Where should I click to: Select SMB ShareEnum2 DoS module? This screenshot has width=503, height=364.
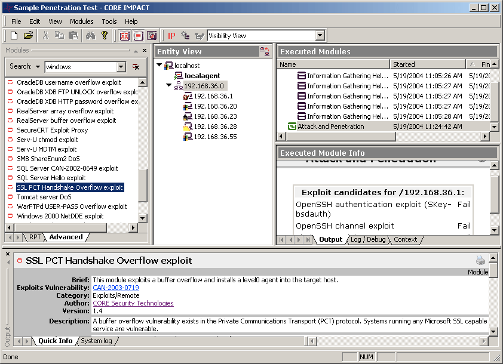tap(48, 159)
